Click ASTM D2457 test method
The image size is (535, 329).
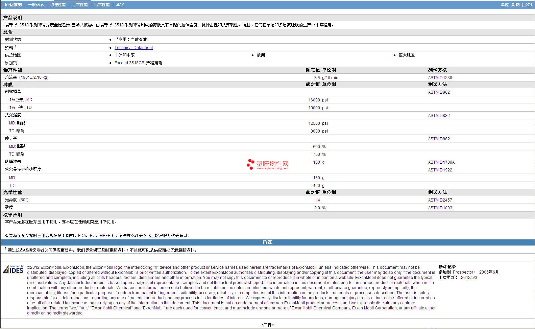point(440,200)
